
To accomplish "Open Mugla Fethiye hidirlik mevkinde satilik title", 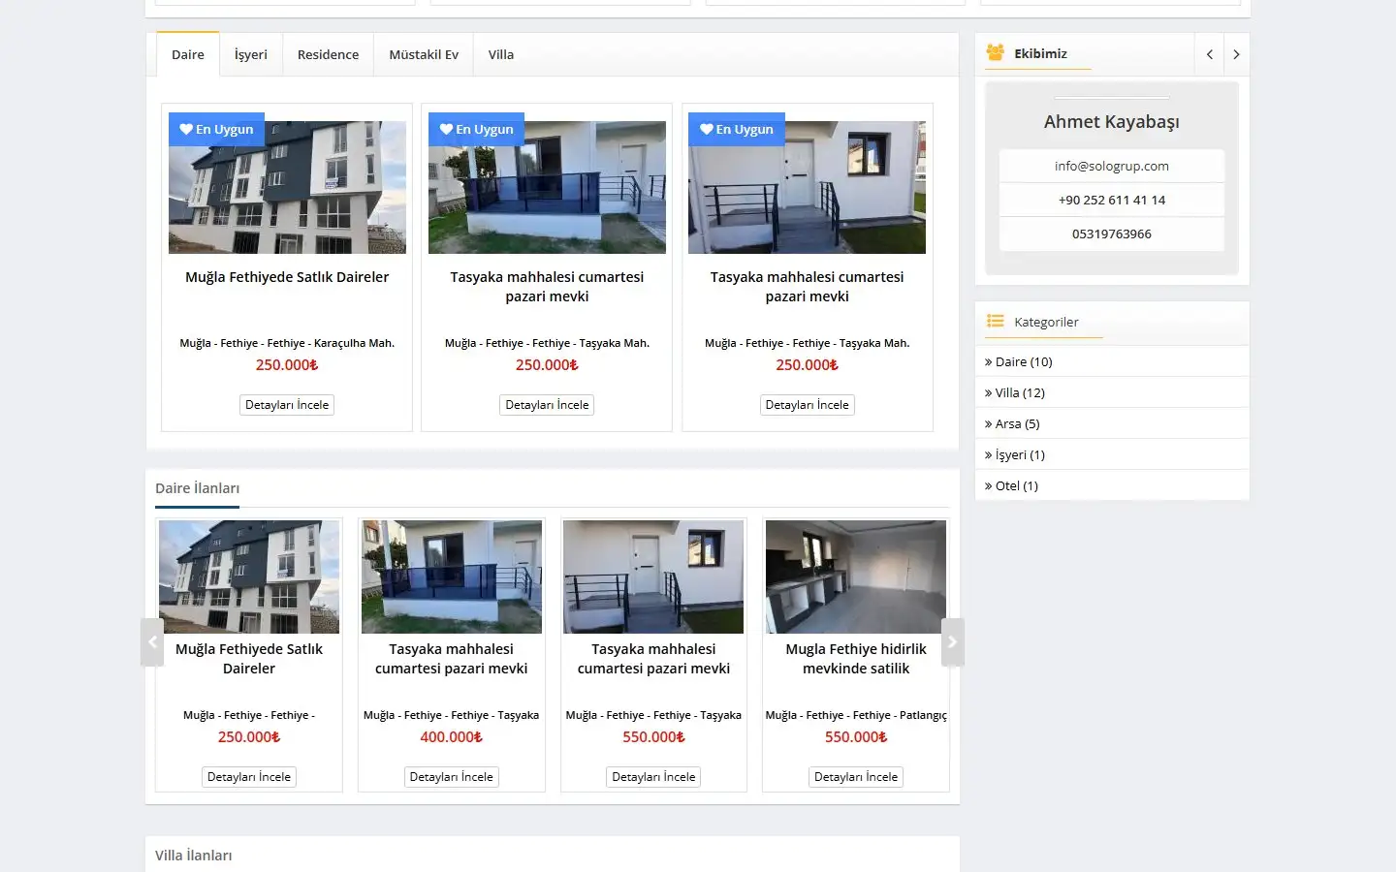I will click(x=856, y=659).
